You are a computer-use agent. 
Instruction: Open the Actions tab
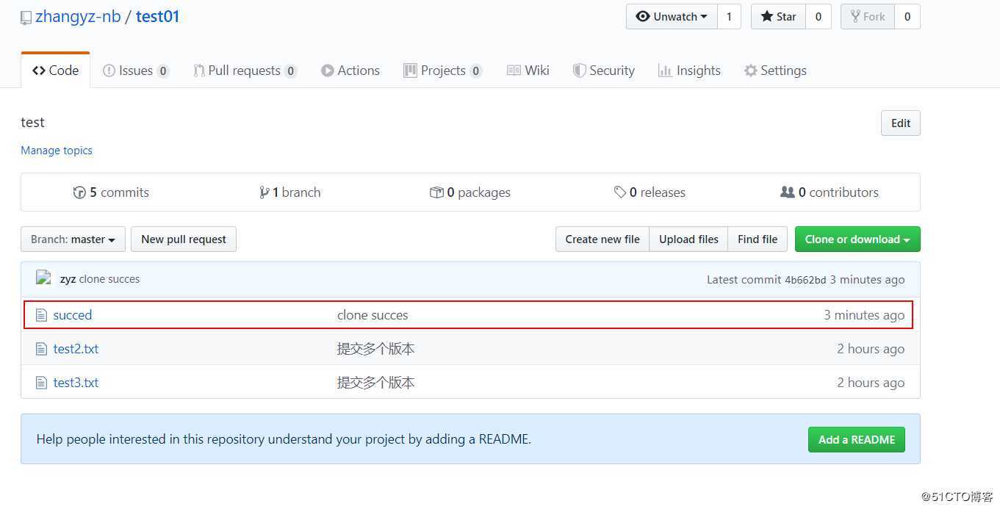click(350, 71)
